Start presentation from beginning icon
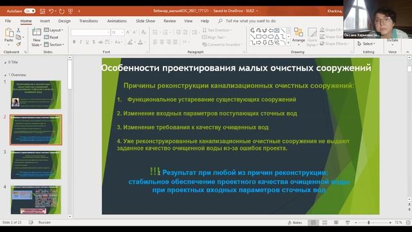The height and width of the screenshot is (232, 412). click(70, 11)
